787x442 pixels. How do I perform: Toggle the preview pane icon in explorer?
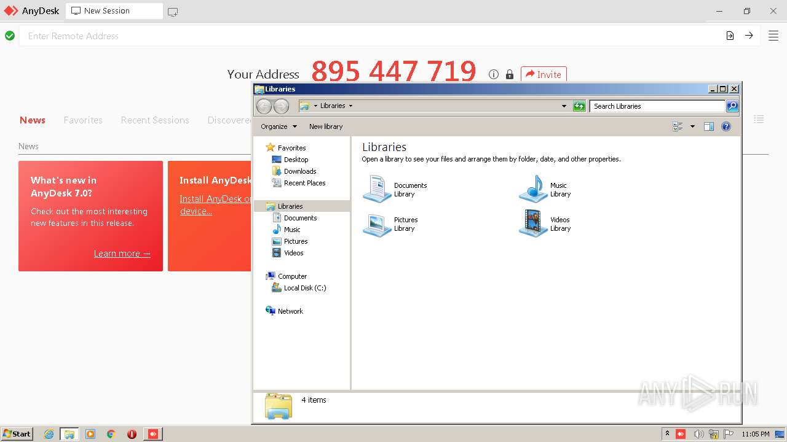(x=709, y=126)
